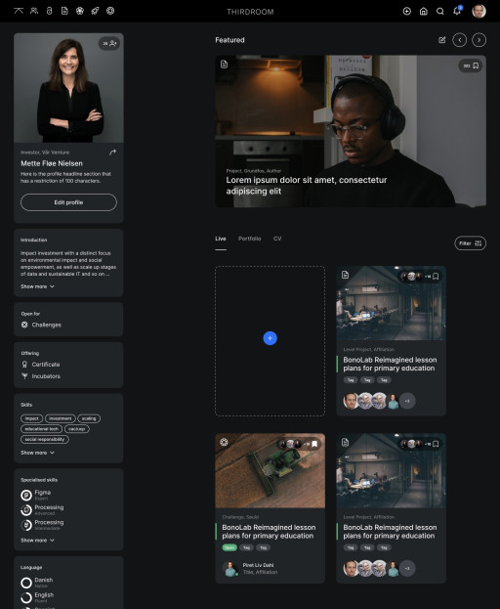Open notifications bell icon
500x609 pixels.
457,11
